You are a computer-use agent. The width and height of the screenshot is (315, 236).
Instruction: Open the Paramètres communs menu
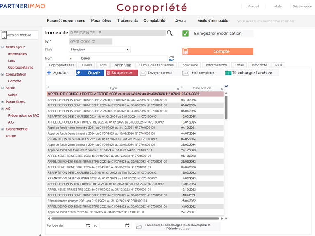tap(66, 21)
